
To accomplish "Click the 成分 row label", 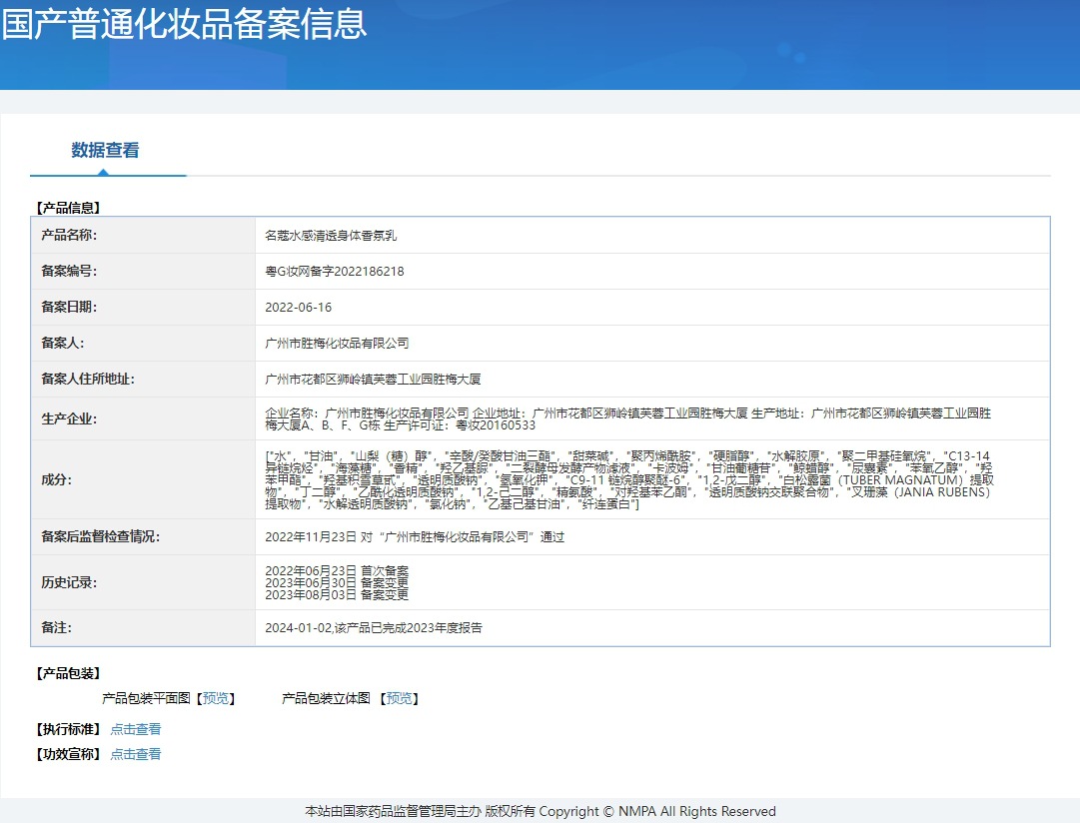I will coord(57,479).
